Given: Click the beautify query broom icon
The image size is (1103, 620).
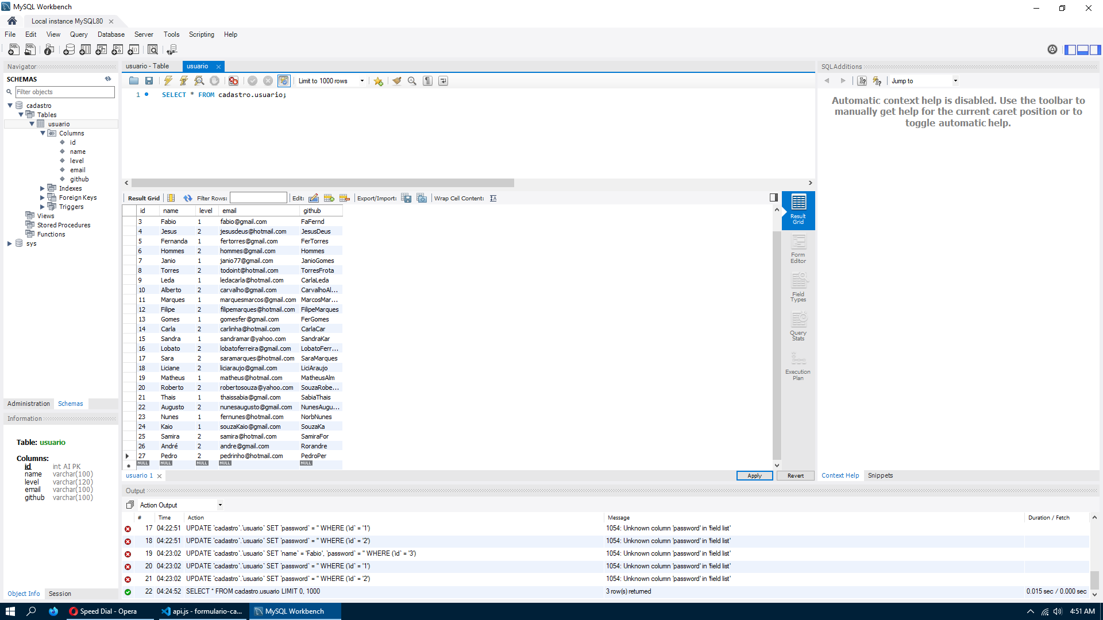Looking at the screenshot, I should click(x=396, y=81).
